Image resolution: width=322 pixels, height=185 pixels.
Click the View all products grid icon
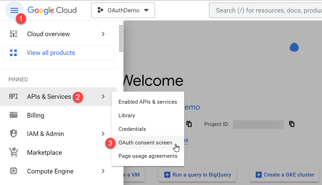point(13,53)
